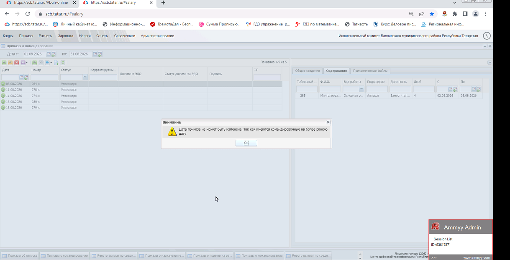Open Приказы об отпуске in bottom taskbar
This screenshot has height=260, width=510.
(x=20, y=255)
